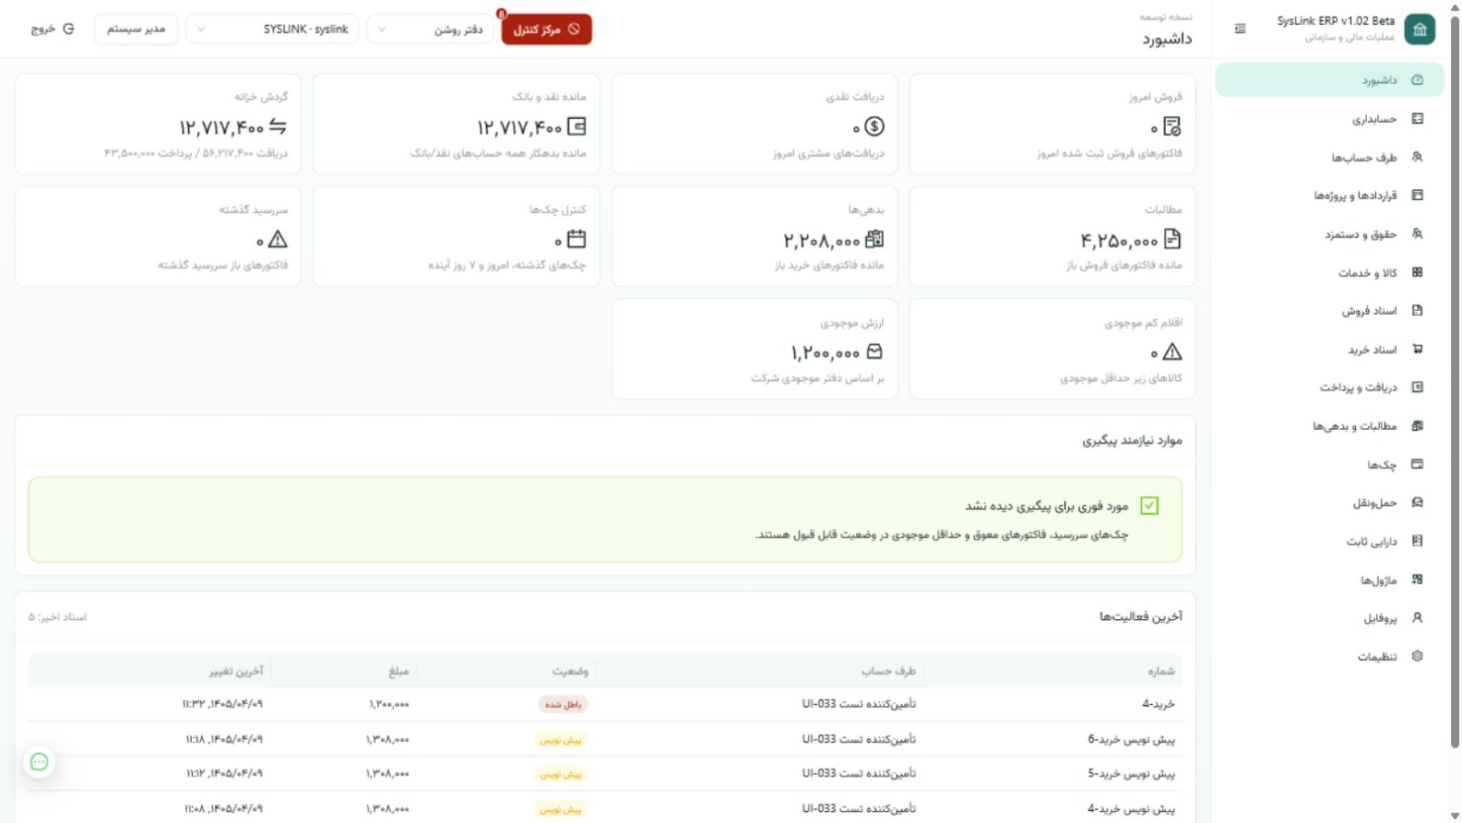This screenshot has width=1462, height=823.
Task: Open the دفتر روشن dropdown
Action: coord(430,30)
